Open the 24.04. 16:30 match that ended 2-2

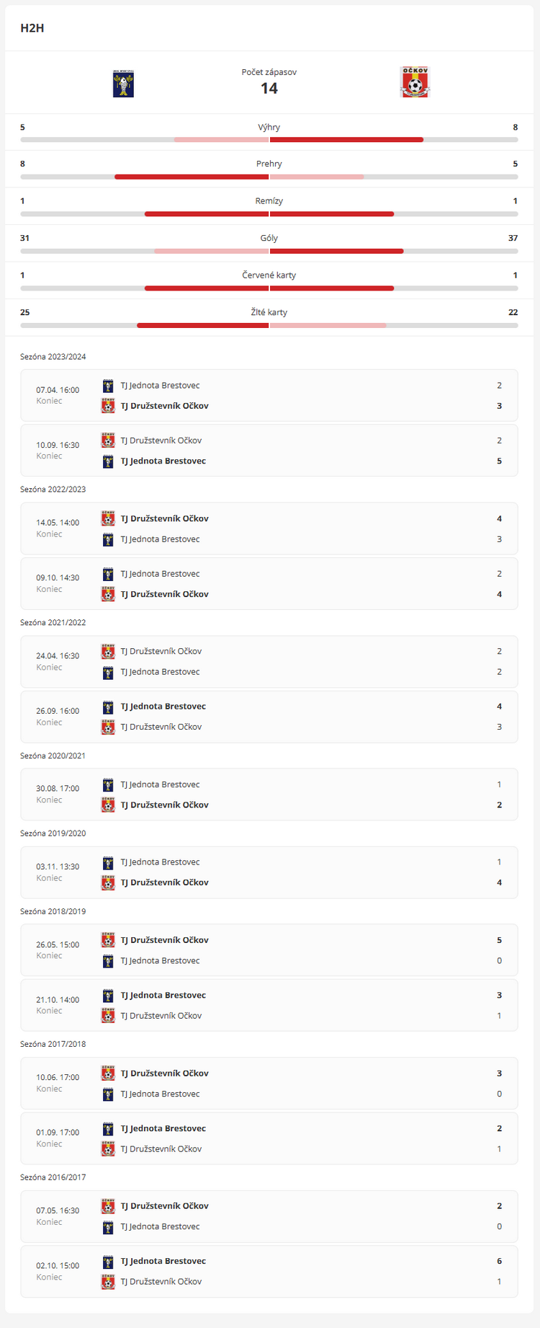coord(269,662)
